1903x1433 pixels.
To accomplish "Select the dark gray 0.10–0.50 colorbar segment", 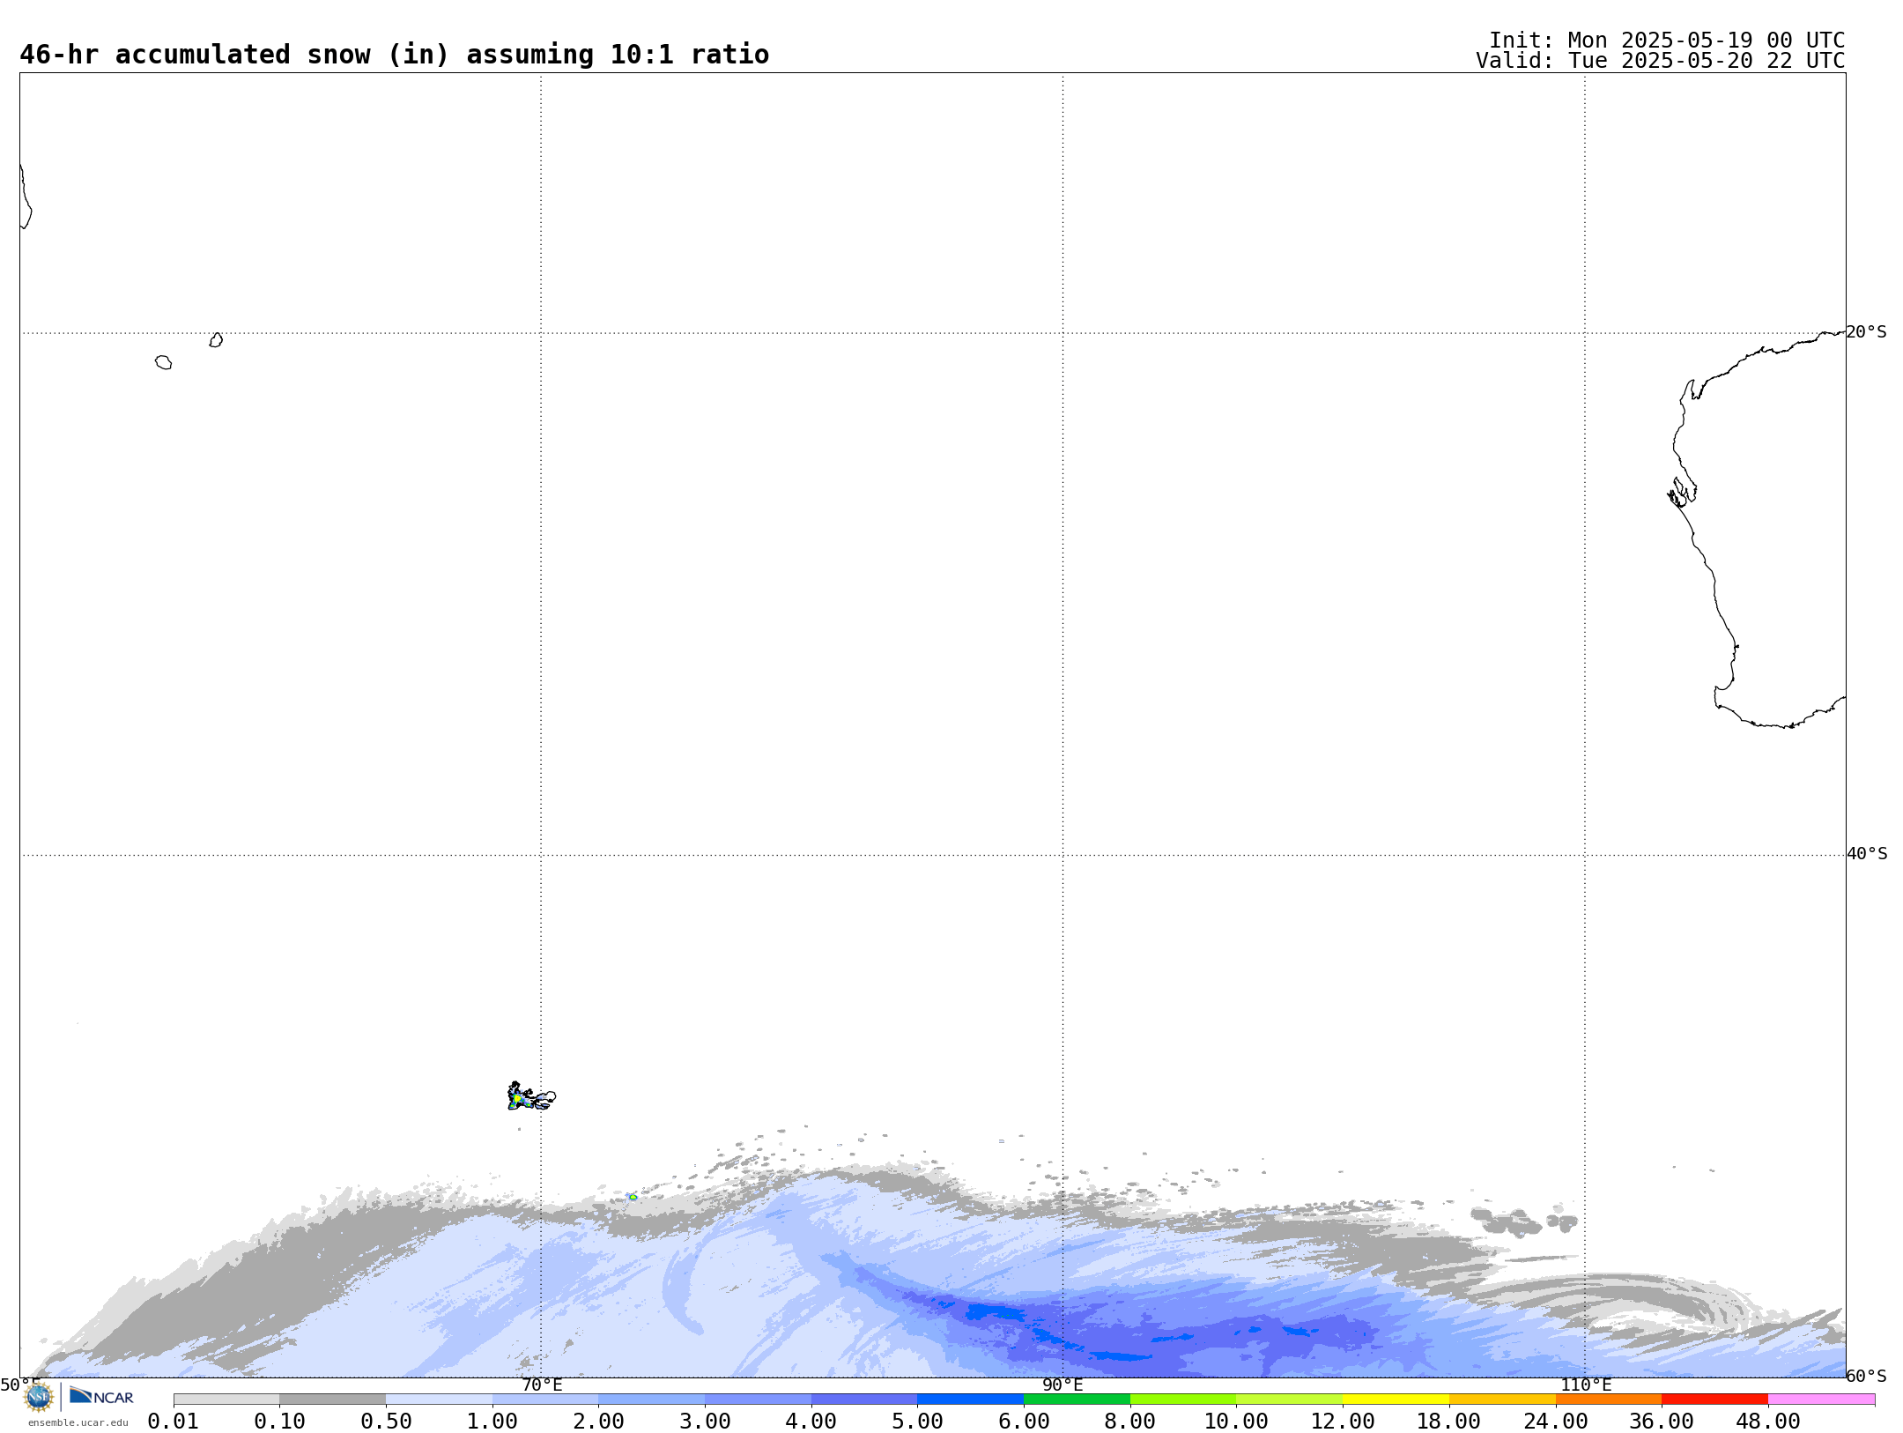I will point(333,1400).
